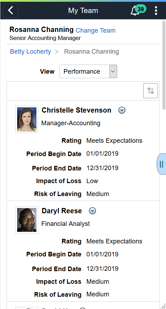Click the vertical scrollbar thumb
Screen dimensions: 166x309
pyautogui.click(x=164, y=65)
